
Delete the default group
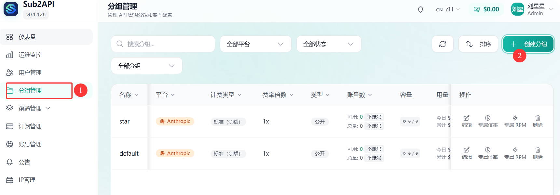click(538, 153)
